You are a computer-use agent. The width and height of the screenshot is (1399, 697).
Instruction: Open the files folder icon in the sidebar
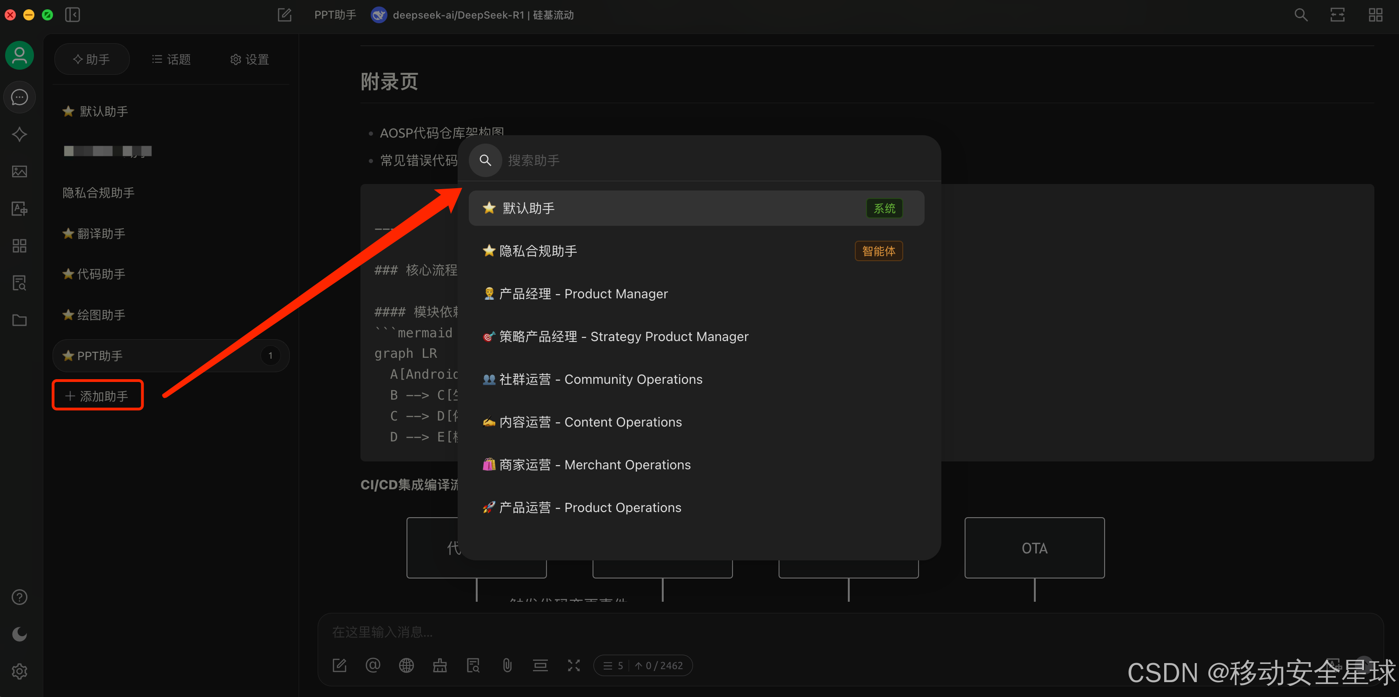click(20, 320)
